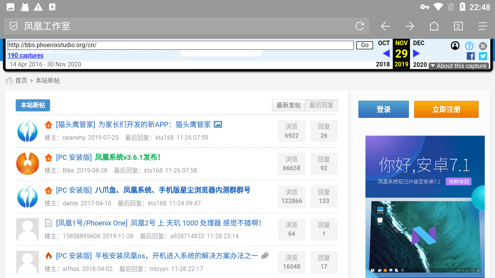Go forward with the right arrow

pyautogui.click(x=410, y=26)
